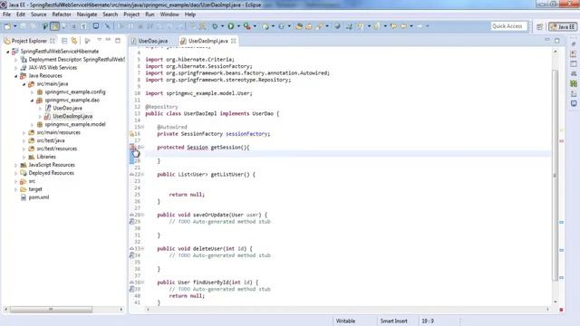
Task: Click the Smart Insert status bar entry
Action: click(x=393, y=321)
